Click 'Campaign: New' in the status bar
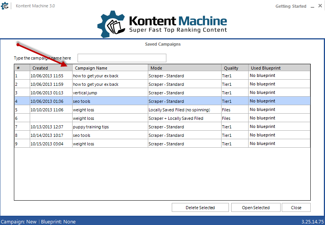 point(19,222)
